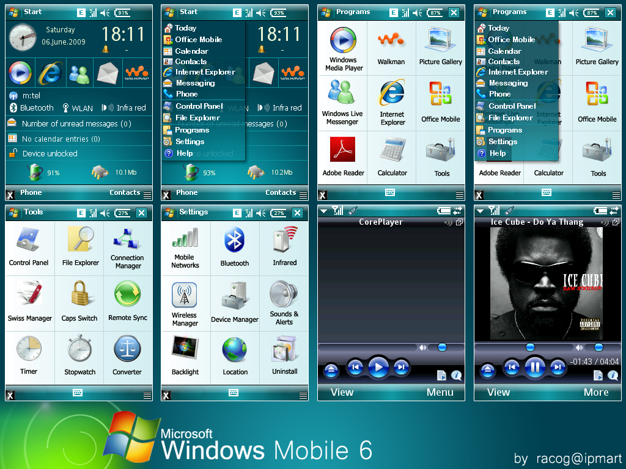The image size is (626, 469).
Task: Tap the Menu softkey in CorePlayer
Action: (440, 393)
